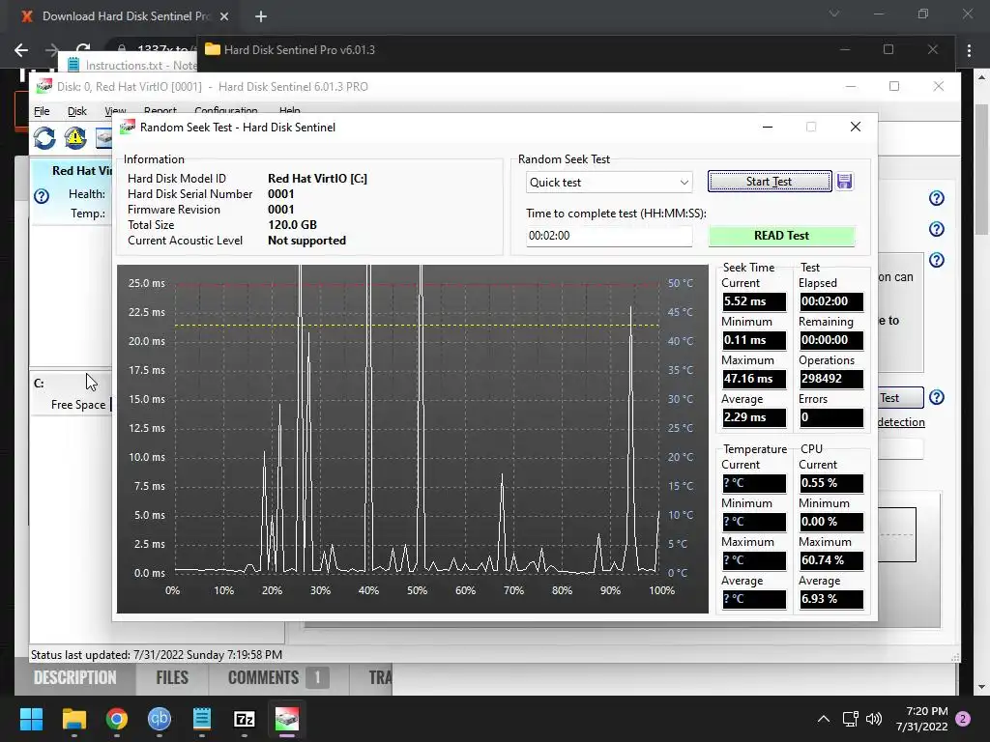
Task: Open the File menu
Action: point(42,111)
